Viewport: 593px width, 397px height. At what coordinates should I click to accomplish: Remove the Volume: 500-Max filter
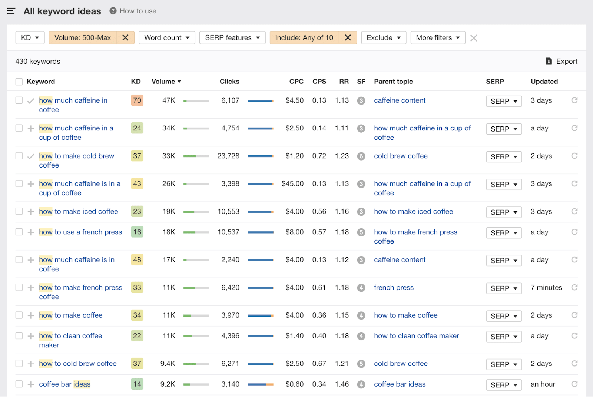(x=125, y=37)
